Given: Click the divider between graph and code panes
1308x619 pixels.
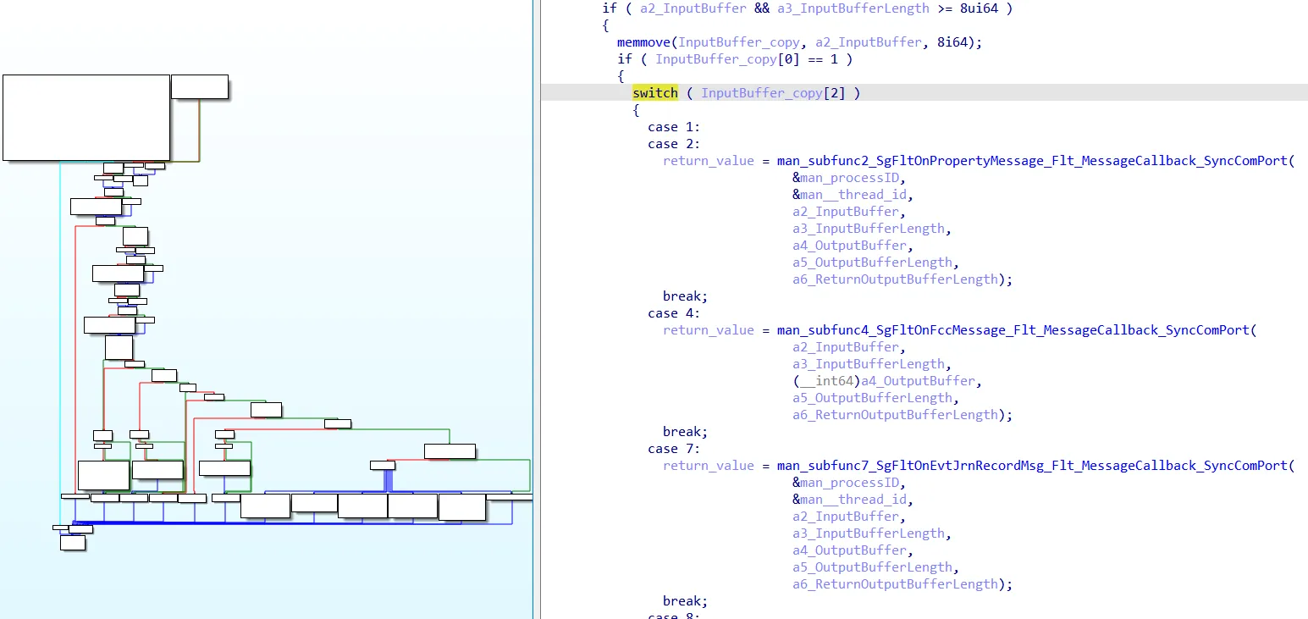Looking at the screenshot, I should click(534, 309).
